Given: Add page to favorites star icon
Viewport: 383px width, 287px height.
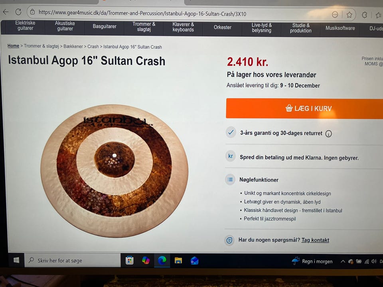Looking at the screenshot, I should (x=349, y=15).
